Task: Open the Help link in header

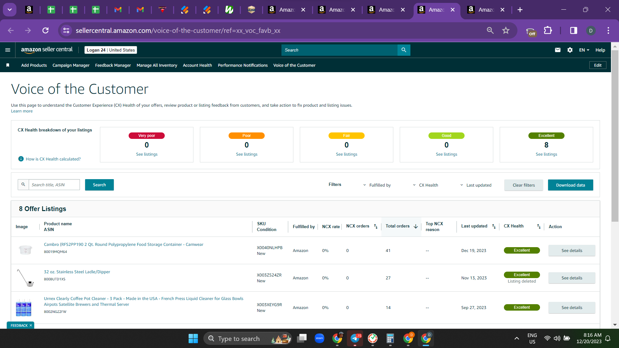Action: pos(600,50)
